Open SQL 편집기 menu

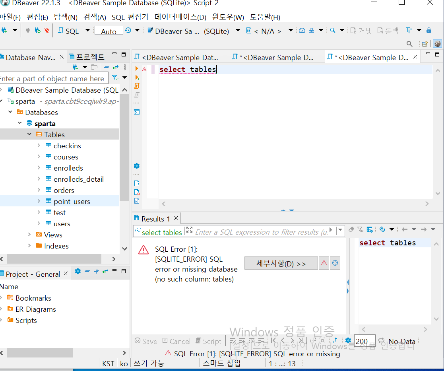pos(130,17)
